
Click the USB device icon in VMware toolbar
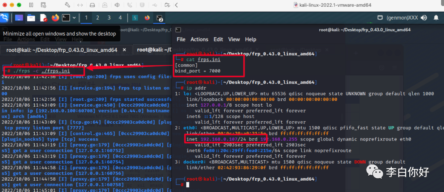[x=154, y=5]
